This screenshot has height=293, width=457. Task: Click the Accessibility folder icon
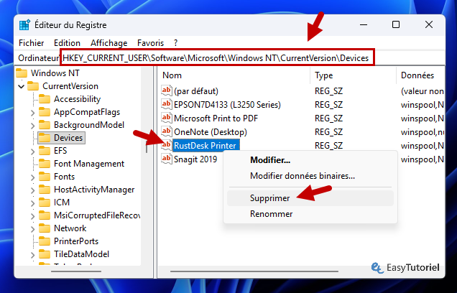pos(45,99)
